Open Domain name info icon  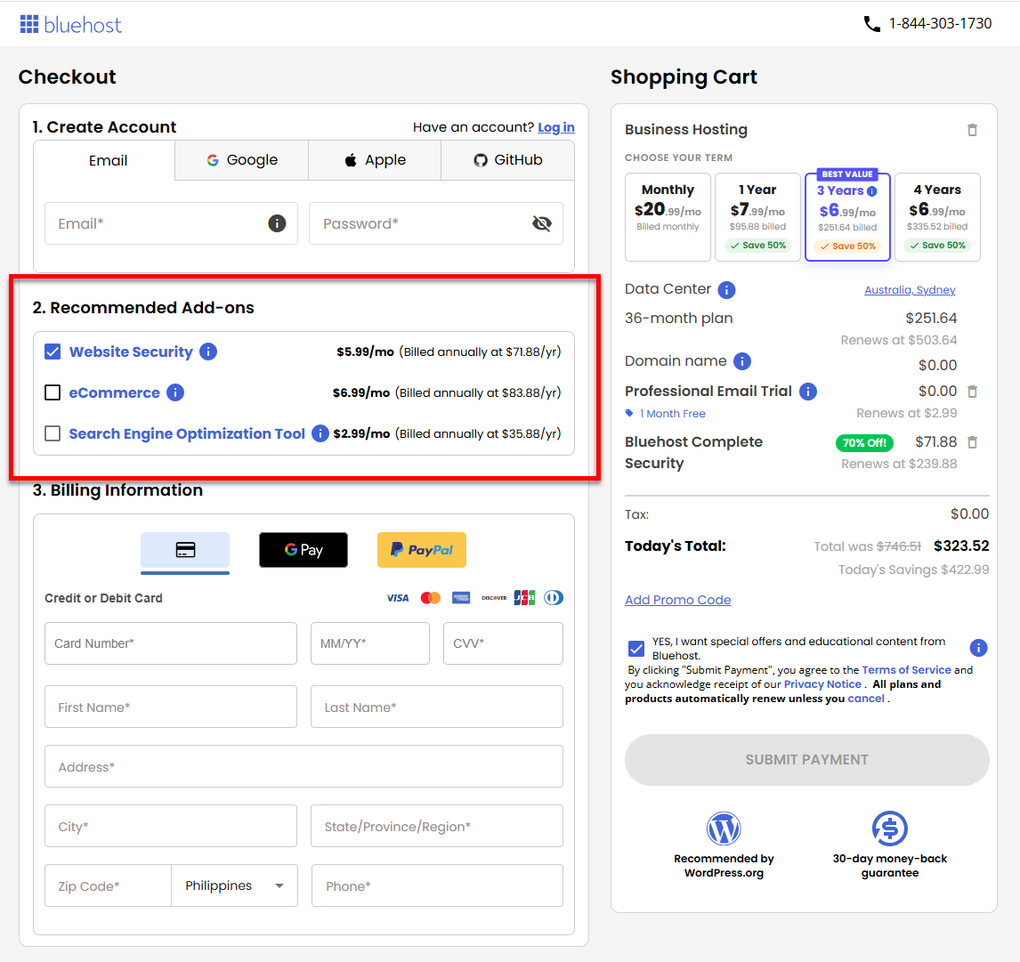click(742, 361)
